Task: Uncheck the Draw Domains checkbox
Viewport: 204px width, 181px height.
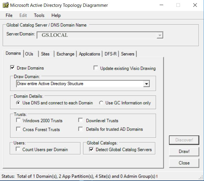Action: pyautogui.click(x=13, y=68)
